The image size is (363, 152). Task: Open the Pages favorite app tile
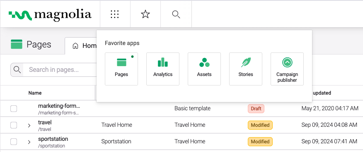click(121, 69)
